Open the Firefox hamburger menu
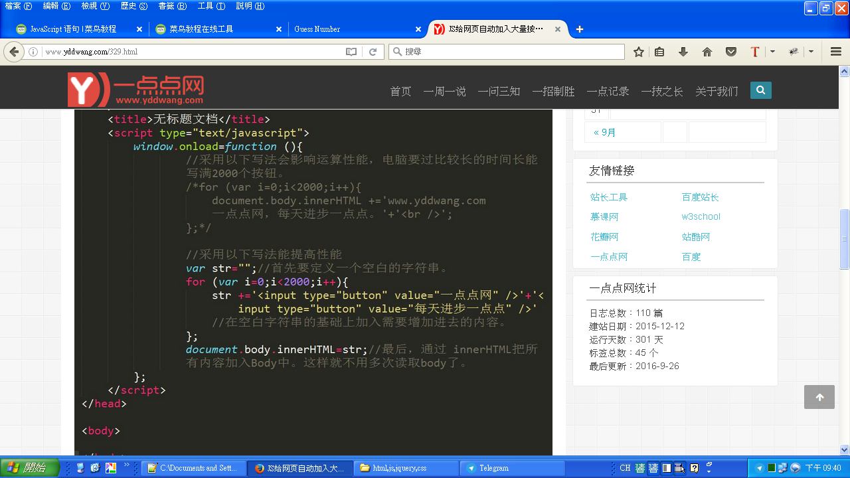The height and width of the screenshot is (478, 850). (x=836, y=52)
